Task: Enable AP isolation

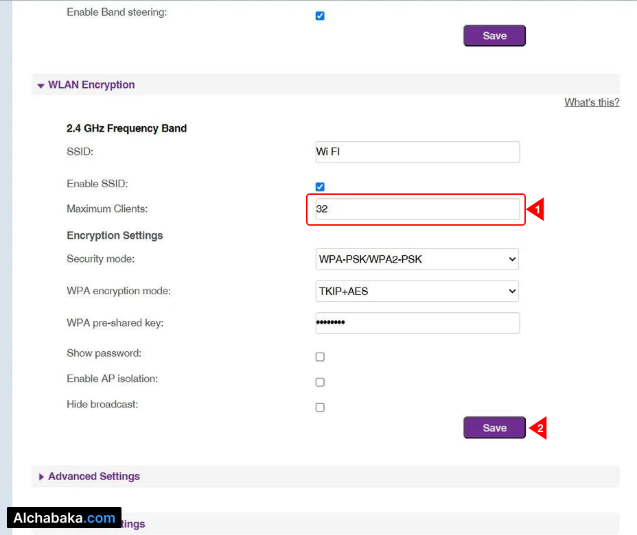Action: pos(320,382)
